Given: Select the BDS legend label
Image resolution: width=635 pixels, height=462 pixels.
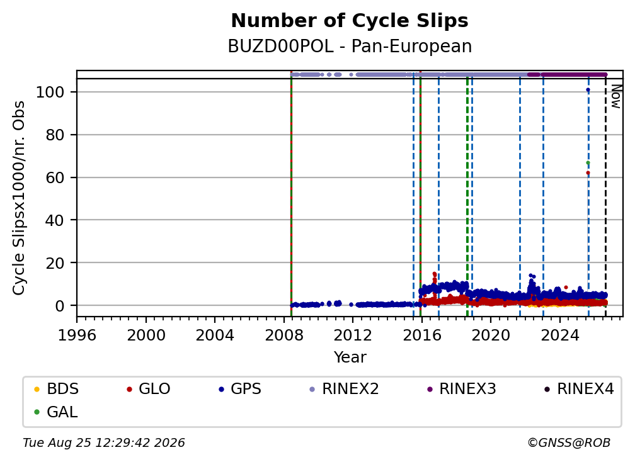Looking at the screenshot, I should coord(63,389).
